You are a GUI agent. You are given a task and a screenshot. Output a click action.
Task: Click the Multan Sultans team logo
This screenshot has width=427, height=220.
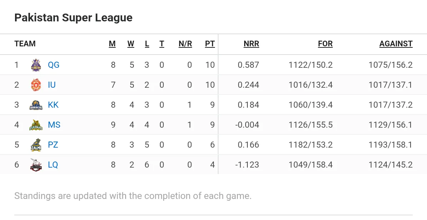[36, 125]
